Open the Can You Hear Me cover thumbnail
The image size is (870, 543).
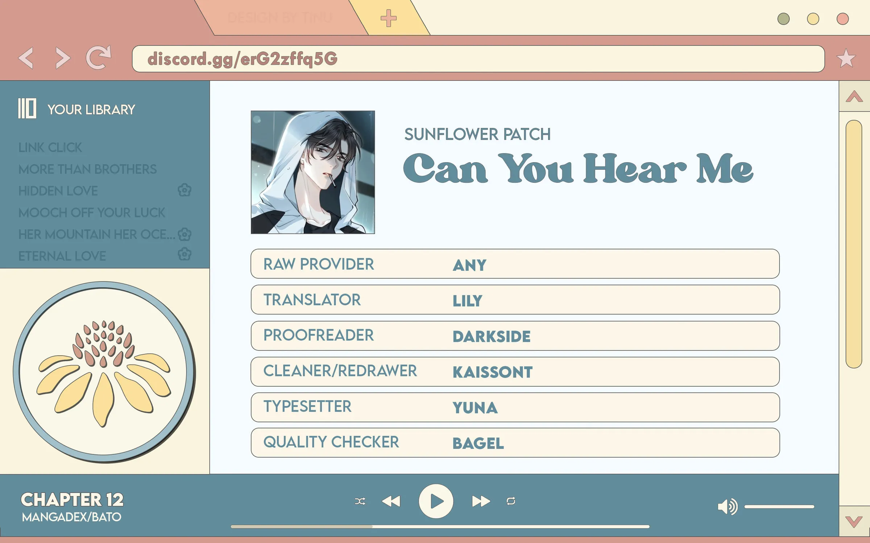313,172
